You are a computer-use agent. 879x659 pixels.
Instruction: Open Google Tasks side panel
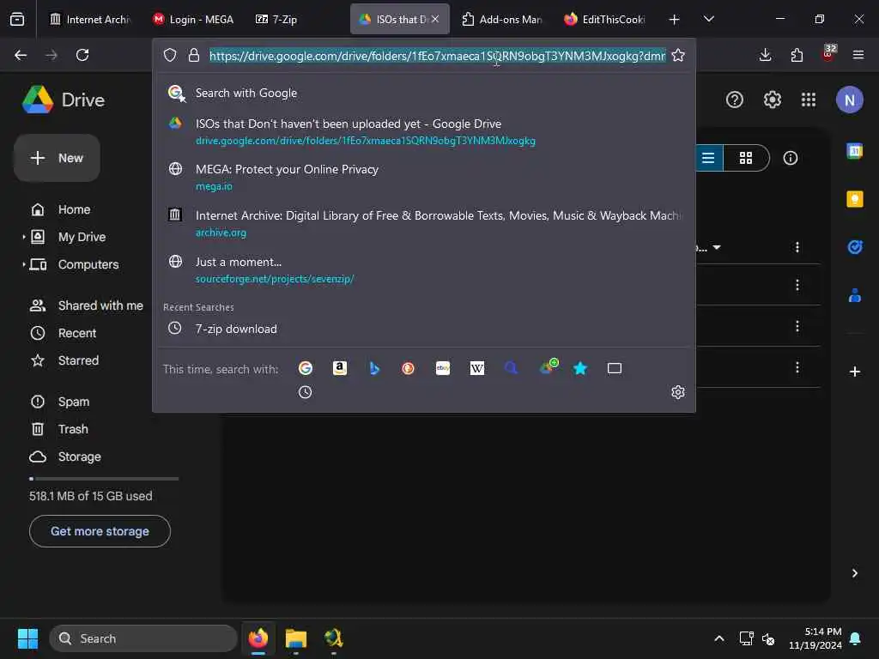tap(854, 247)
